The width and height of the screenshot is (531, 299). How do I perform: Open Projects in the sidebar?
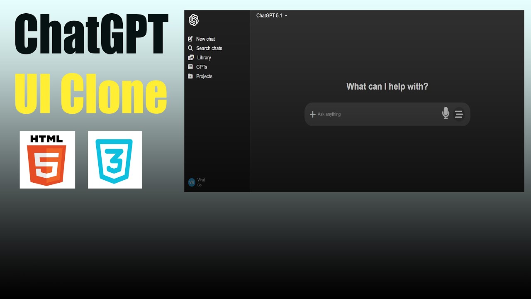pos(204,76)
